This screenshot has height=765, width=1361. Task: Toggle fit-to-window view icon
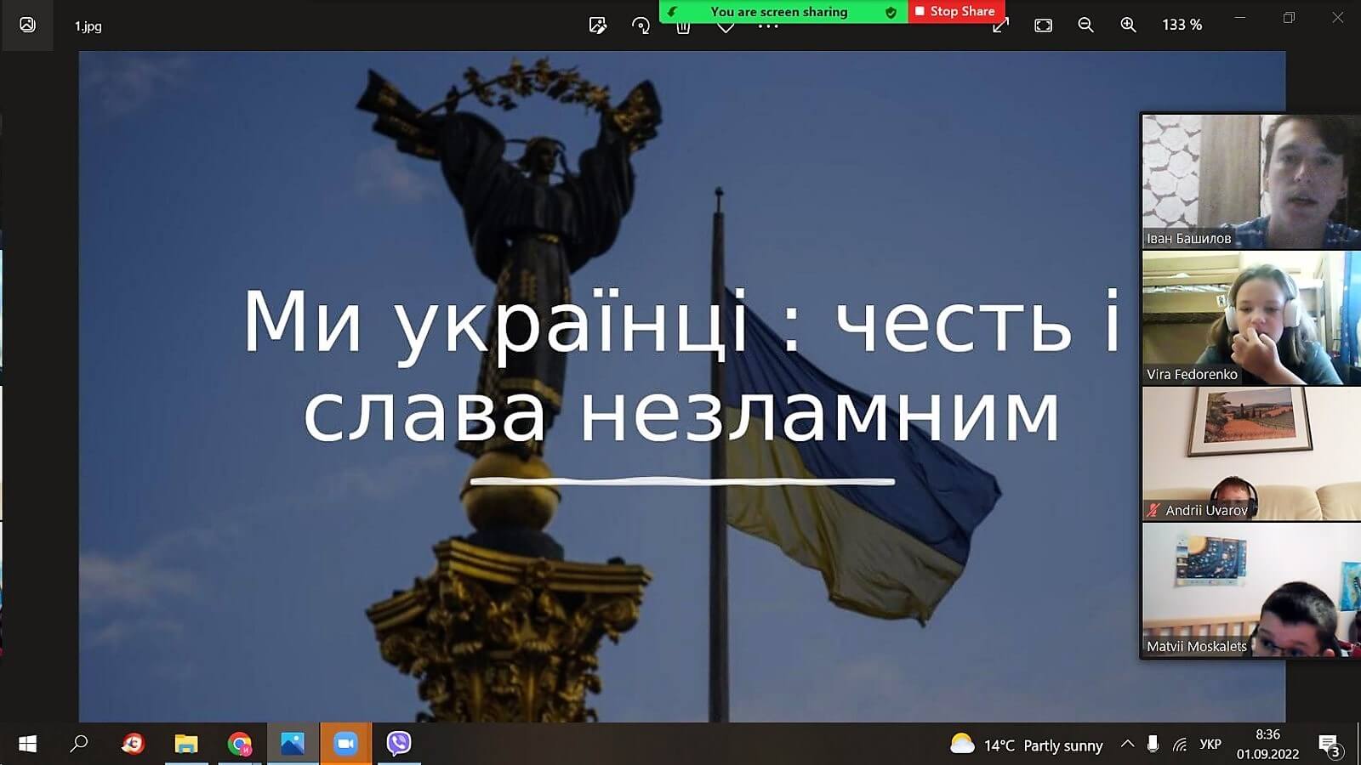(1043, 25)
